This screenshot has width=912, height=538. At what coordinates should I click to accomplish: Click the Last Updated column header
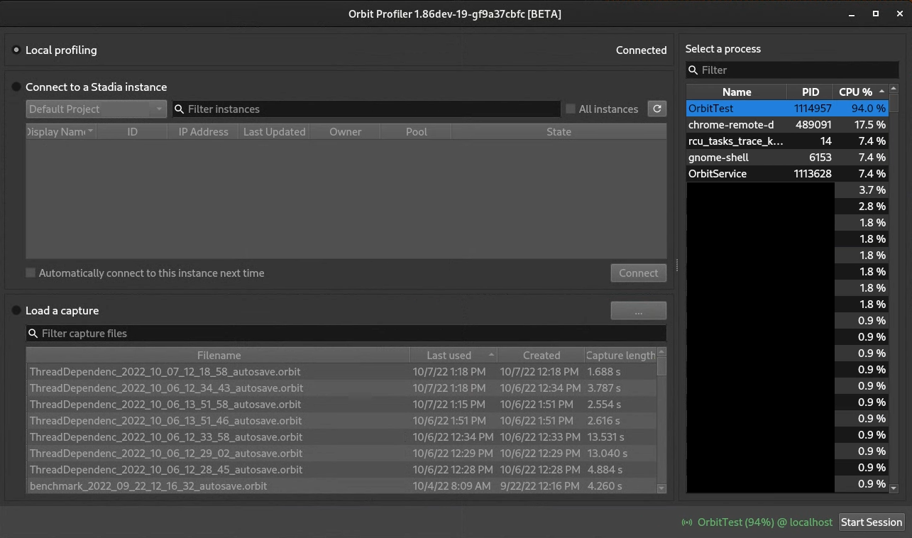274,132
